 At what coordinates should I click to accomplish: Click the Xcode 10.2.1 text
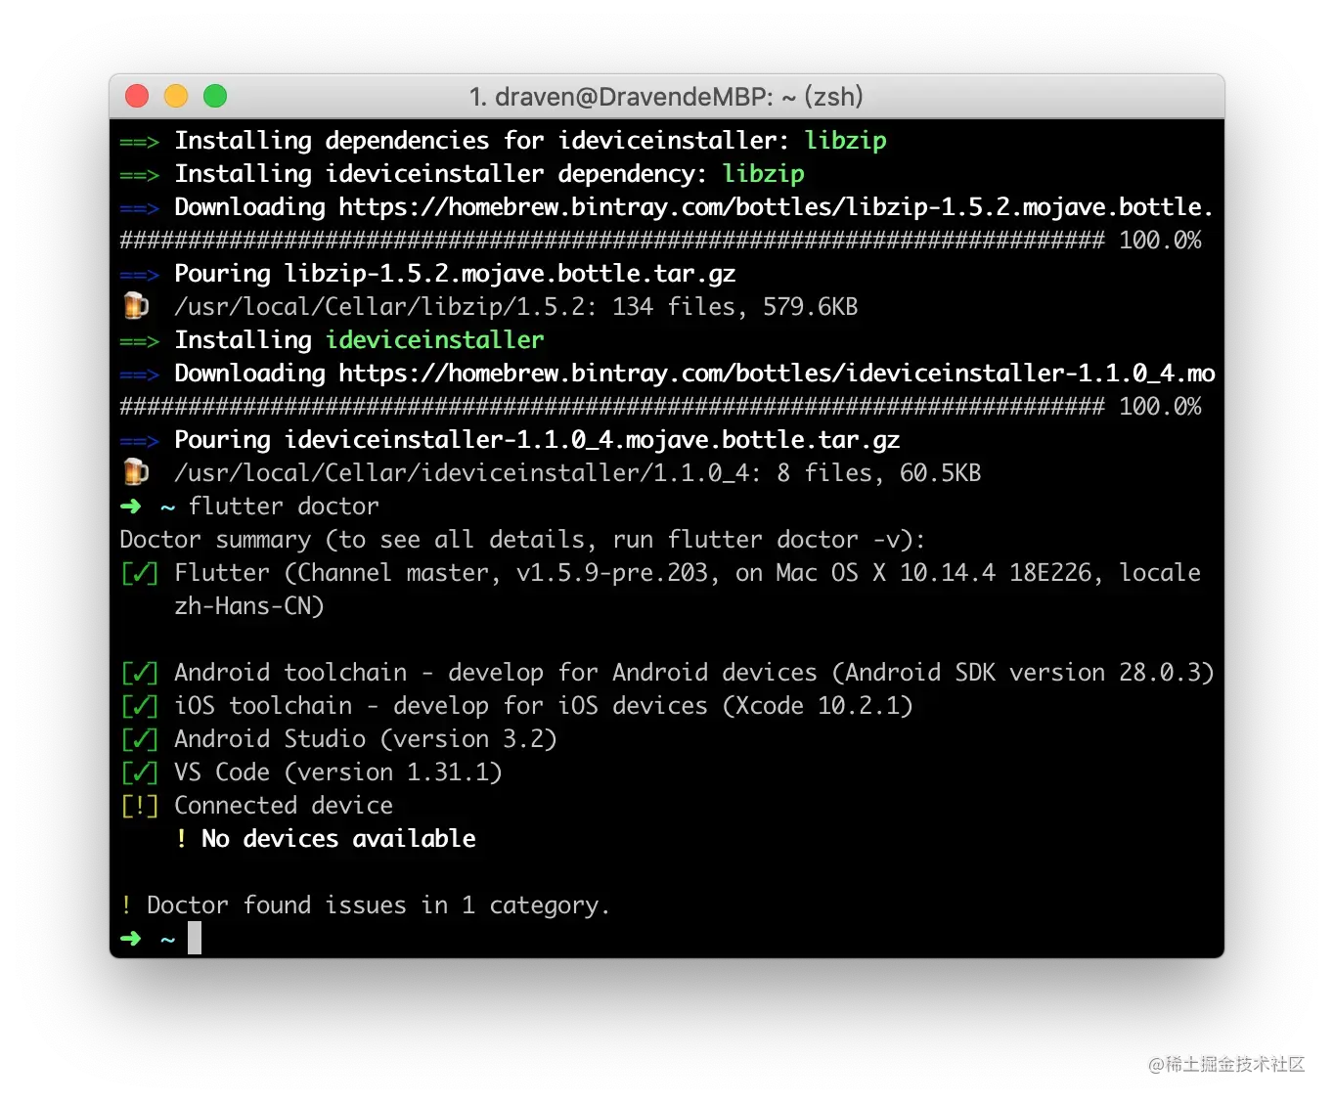point(818,706)
